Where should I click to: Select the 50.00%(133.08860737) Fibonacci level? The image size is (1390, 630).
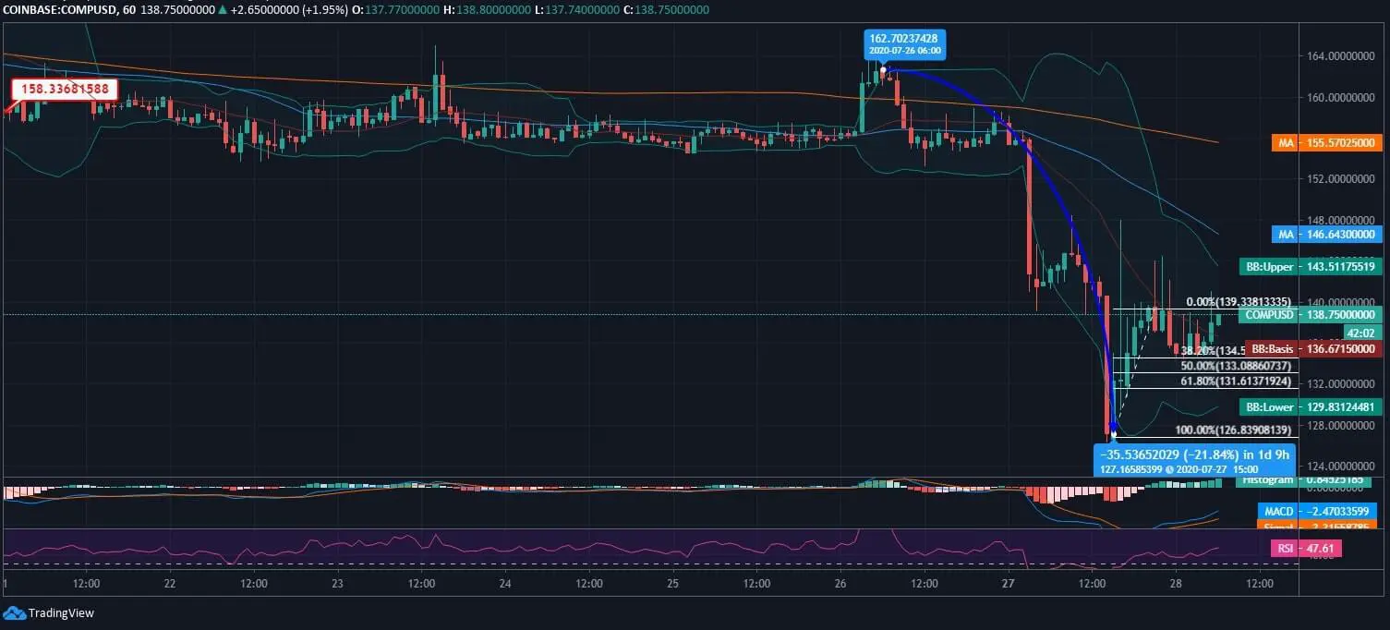(1234, 366)
